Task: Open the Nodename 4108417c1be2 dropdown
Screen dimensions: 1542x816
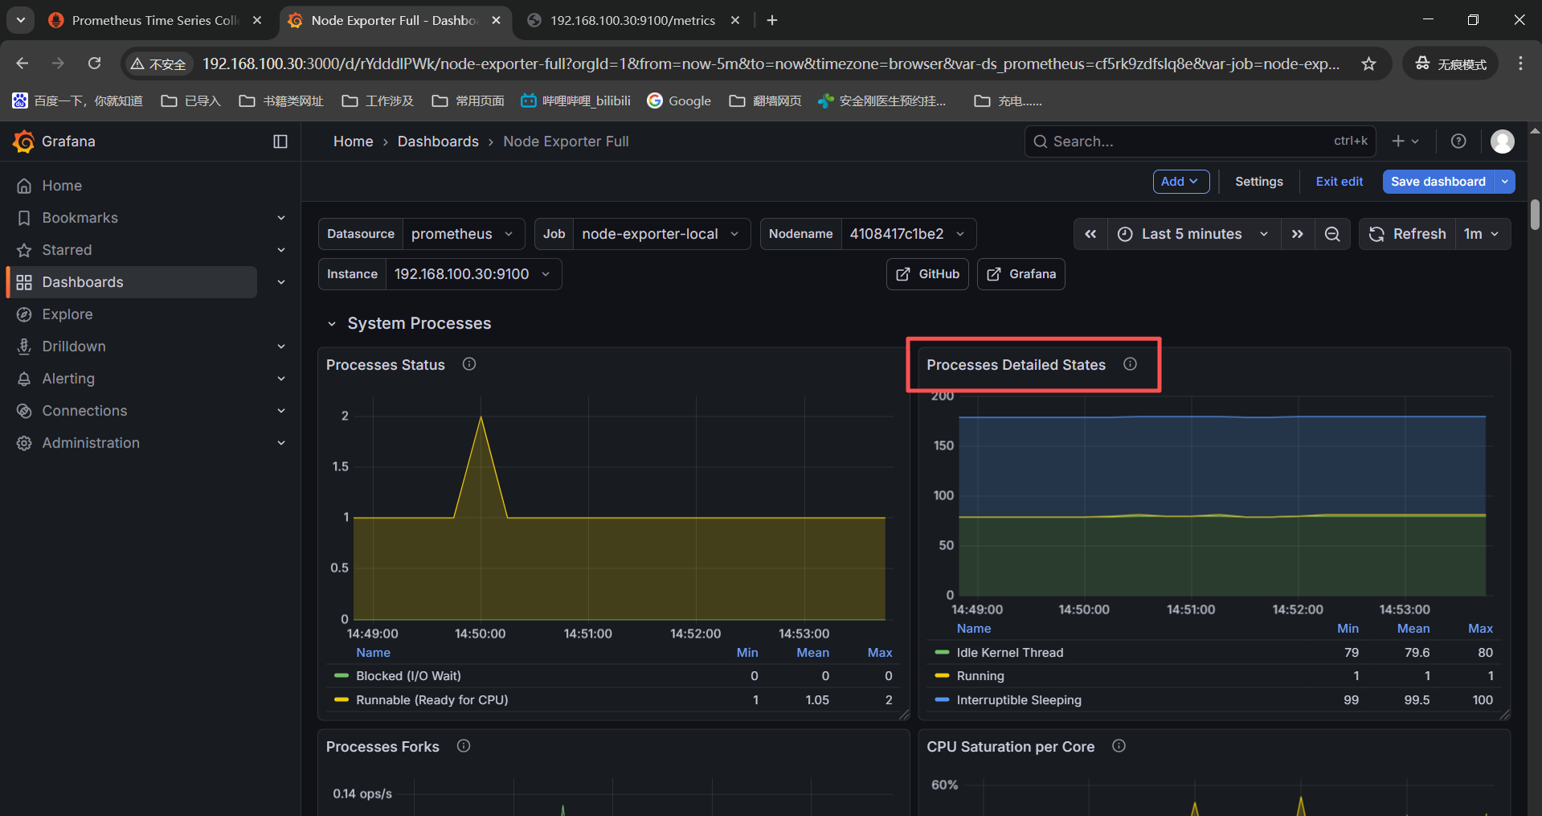Action: [908, 234]
